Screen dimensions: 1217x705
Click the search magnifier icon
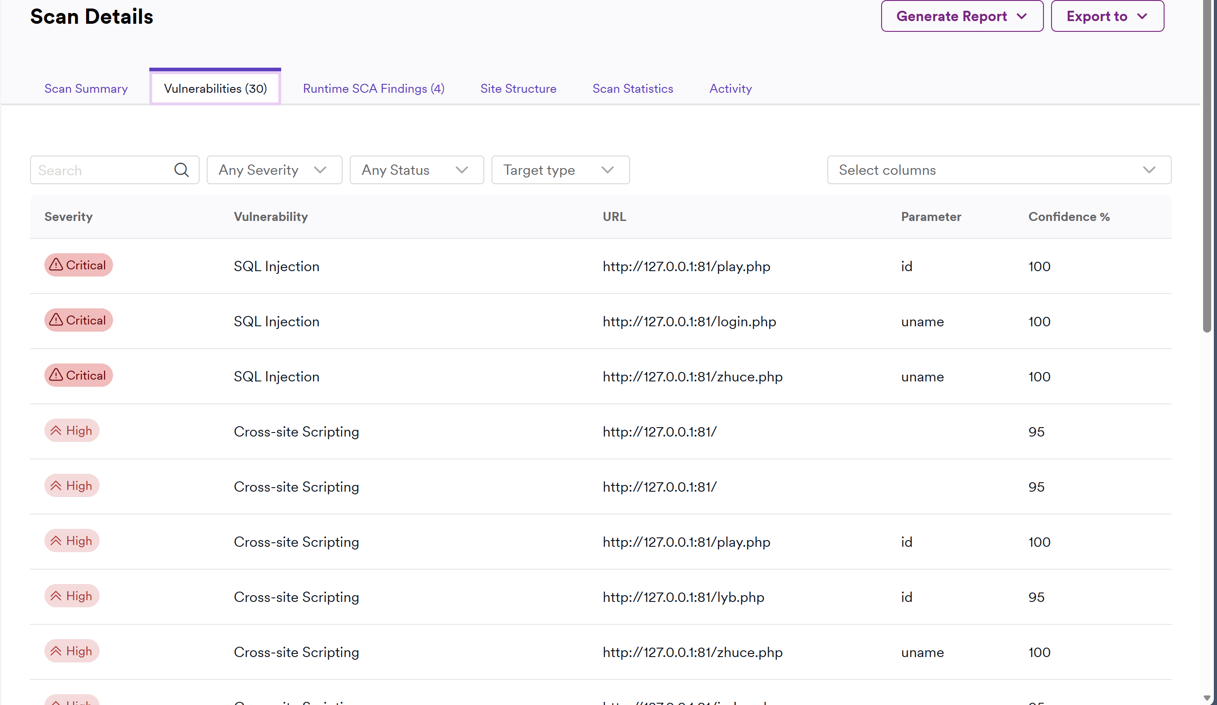[x=181, y=170]
